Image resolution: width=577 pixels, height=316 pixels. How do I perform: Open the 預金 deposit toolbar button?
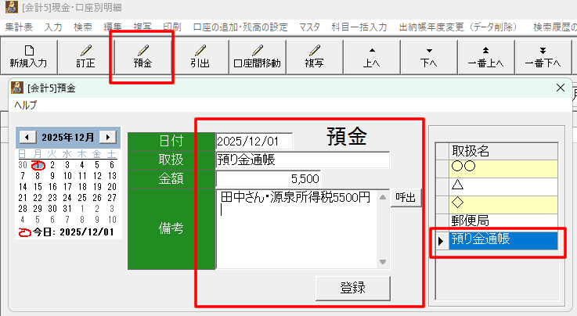142,56
